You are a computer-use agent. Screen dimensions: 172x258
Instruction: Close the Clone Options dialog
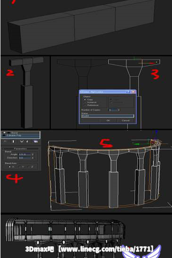point(133,92)
